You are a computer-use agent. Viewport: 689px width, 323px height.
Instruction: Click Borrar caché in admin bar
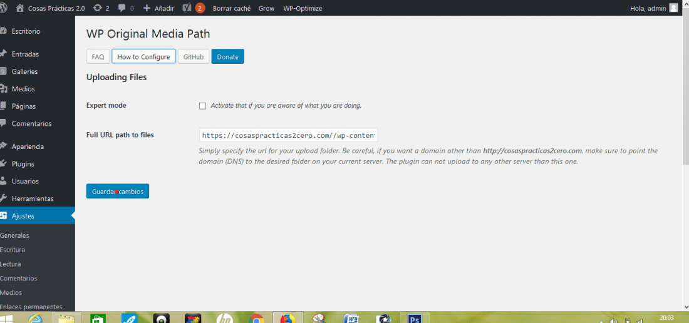point(232,8)
